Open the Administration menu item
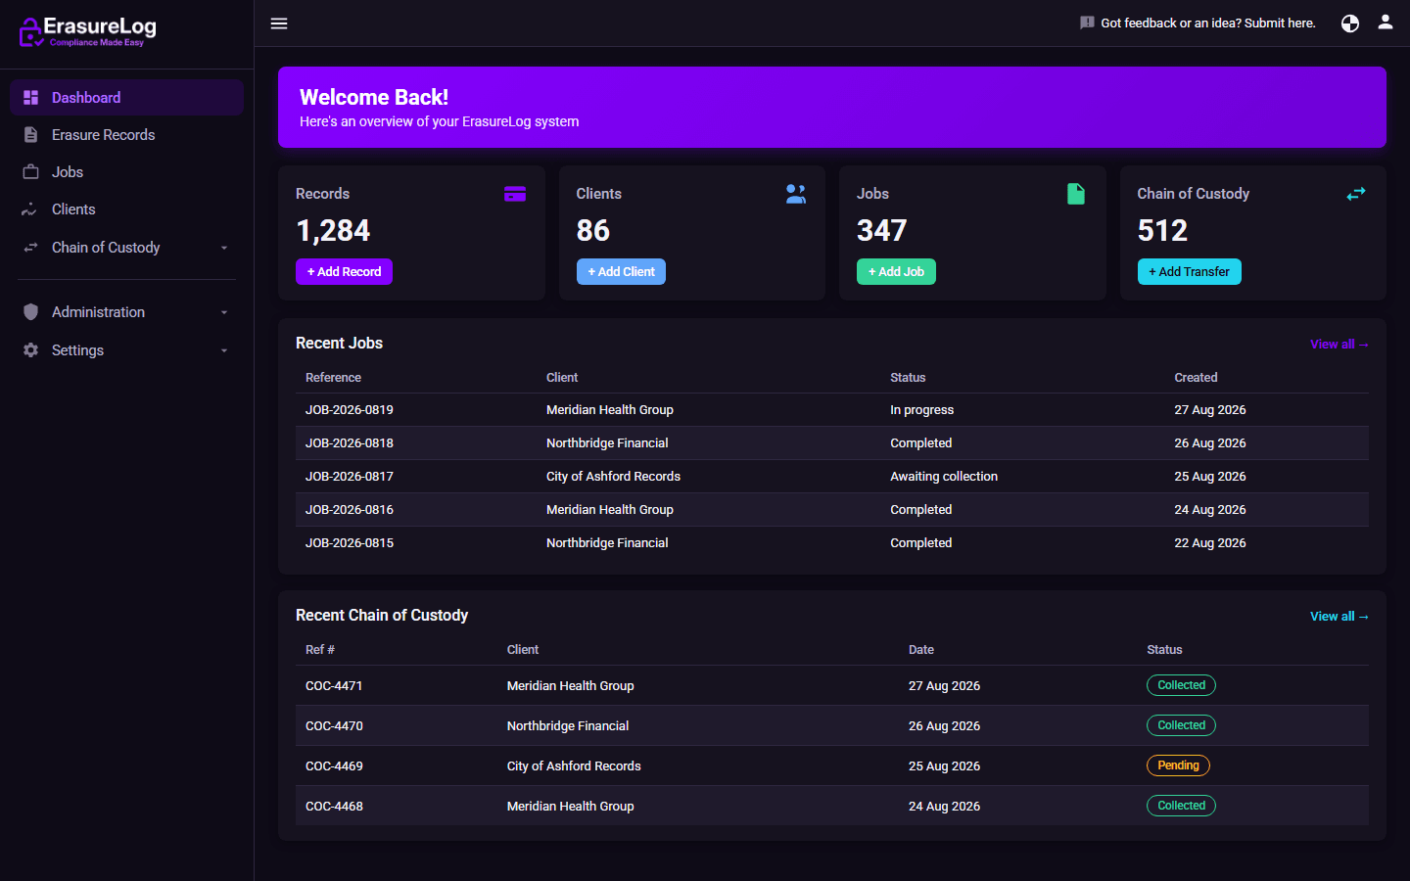Image resolution: width=1410 pixels, height=881 pixels. 127,312
